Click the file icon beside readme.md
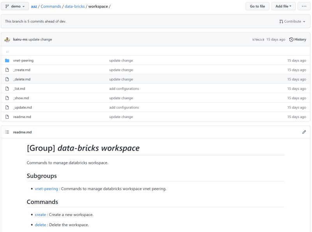 tap(7, 117)
